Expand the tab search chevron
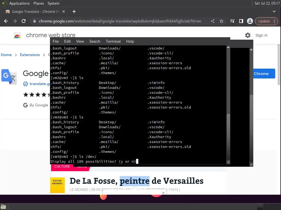The image size is (281, 210). tap(274, 11)
